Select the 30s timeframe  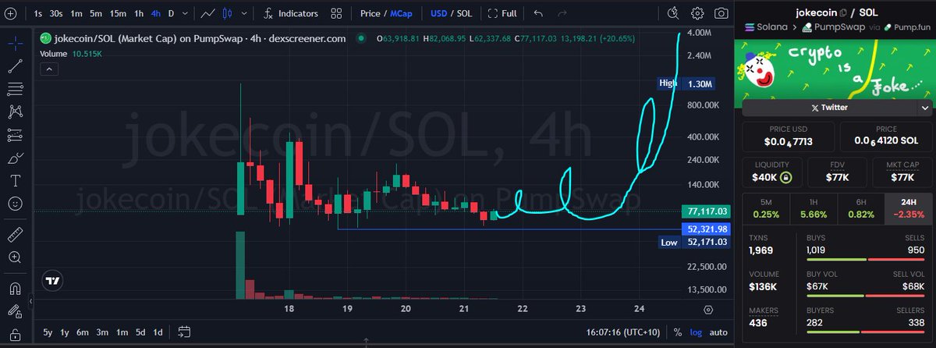coord(56,13)
